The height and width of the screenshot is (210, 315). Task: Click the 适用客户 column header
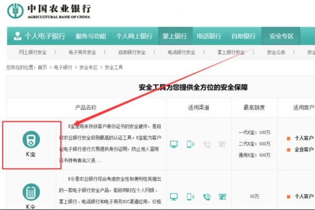pos(303,108)
